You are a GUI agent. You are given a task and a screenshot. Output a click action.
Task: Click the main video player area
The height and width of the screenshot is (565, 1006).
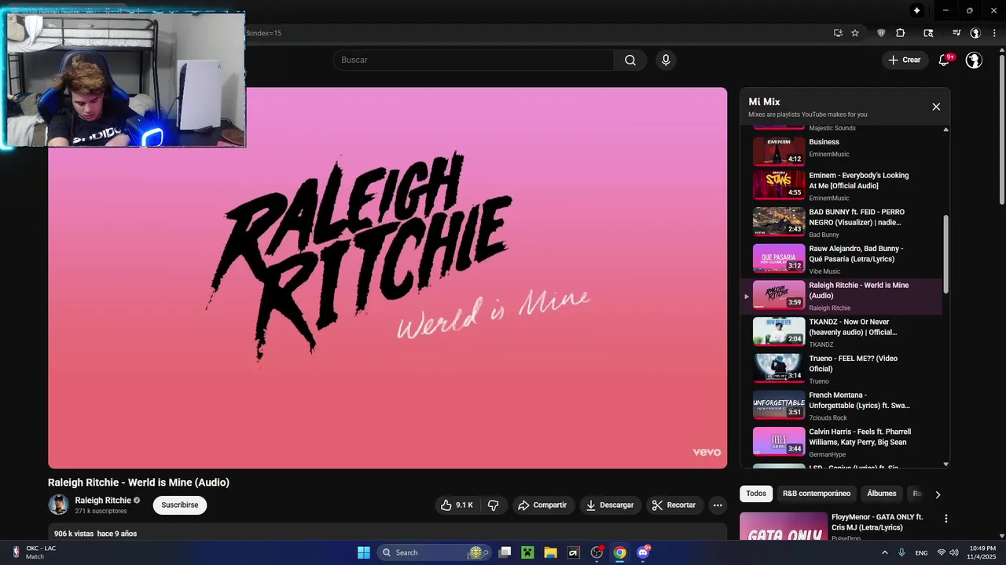(x=387, y=278)
